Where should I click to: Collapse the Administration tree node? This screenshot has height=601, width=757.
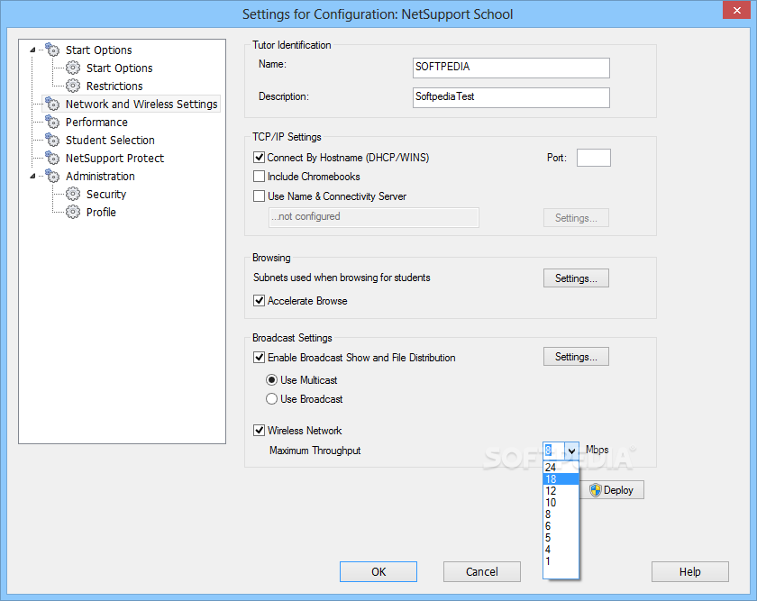click(32, 177)
